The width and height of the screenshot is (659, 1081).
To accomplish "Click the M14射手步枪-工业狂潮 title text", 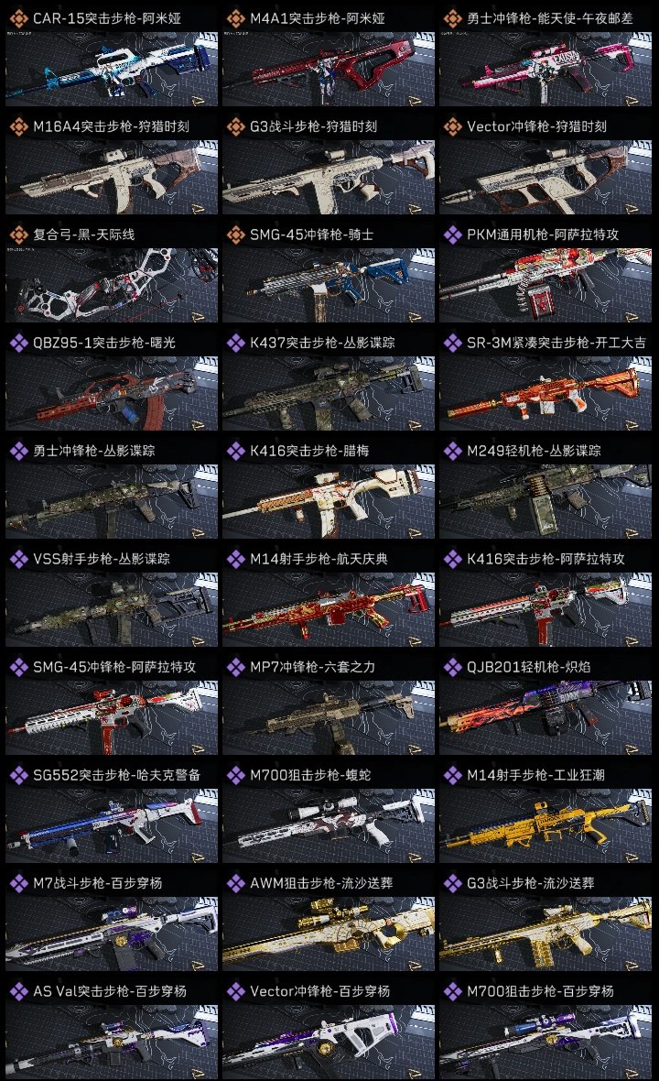I will pyautogui.click(x=535, y=775).
